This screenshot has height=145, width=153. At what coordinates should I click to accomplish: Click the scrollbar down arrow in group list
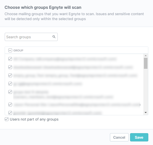tap(146, 113)
